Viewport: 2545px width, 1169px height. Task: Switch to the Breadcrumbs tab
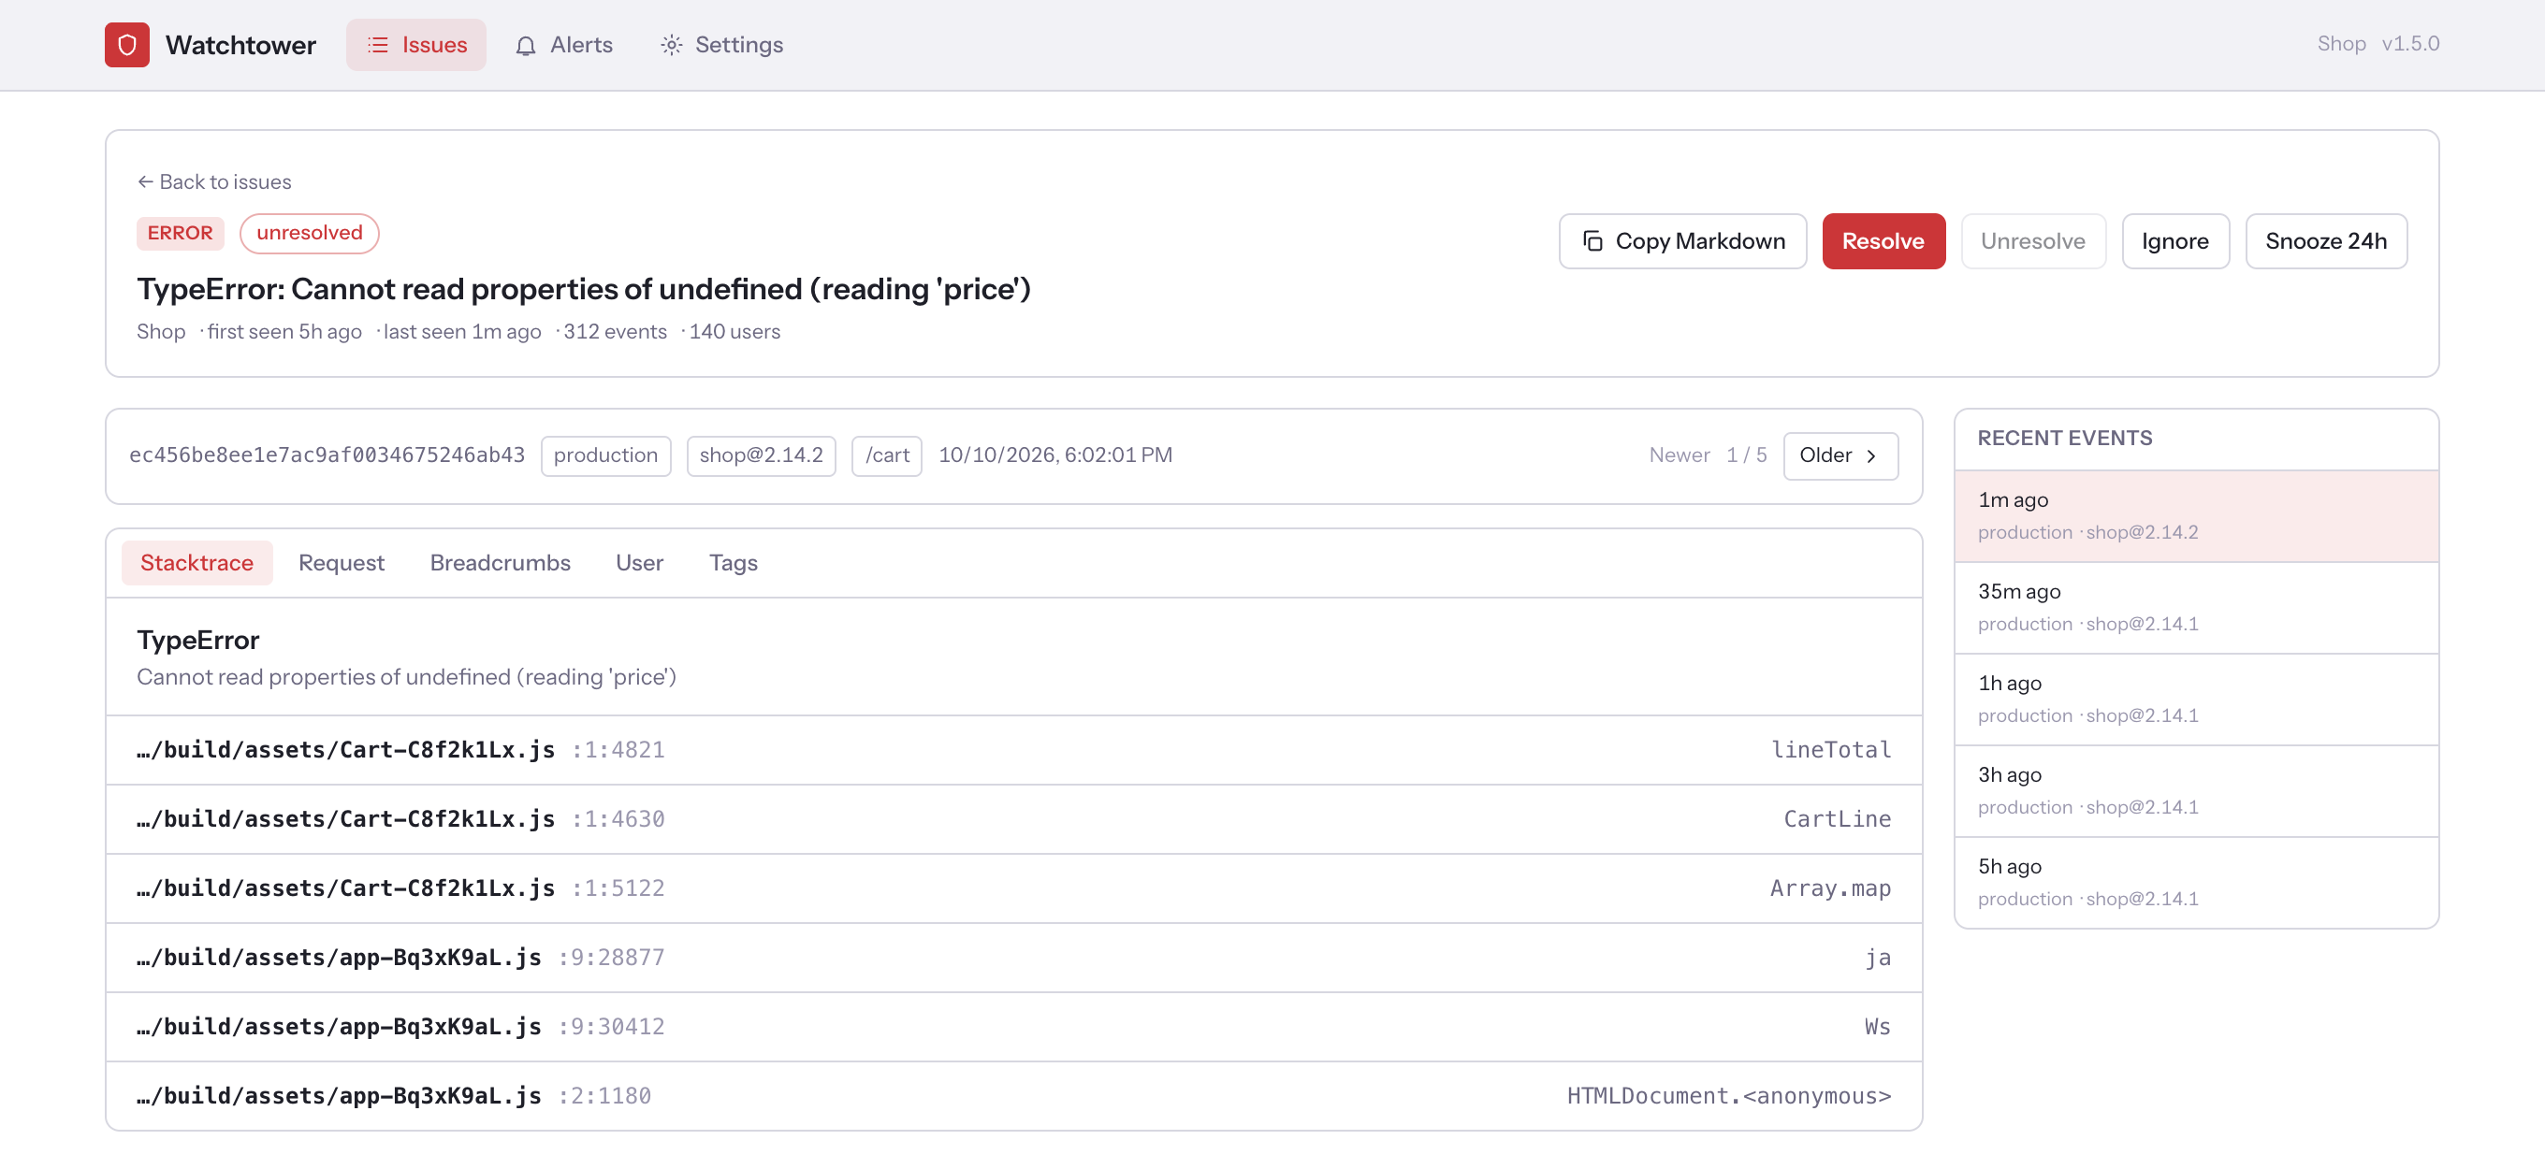(500, 563)
